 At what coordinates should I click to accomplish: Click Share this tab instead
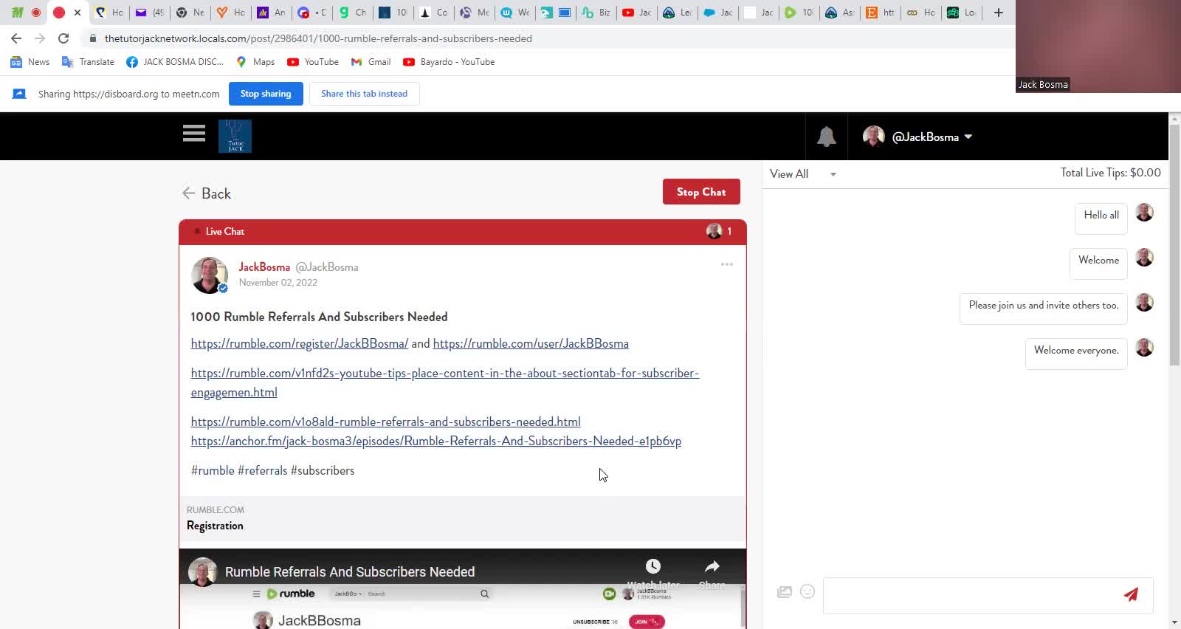pos(364,94)
